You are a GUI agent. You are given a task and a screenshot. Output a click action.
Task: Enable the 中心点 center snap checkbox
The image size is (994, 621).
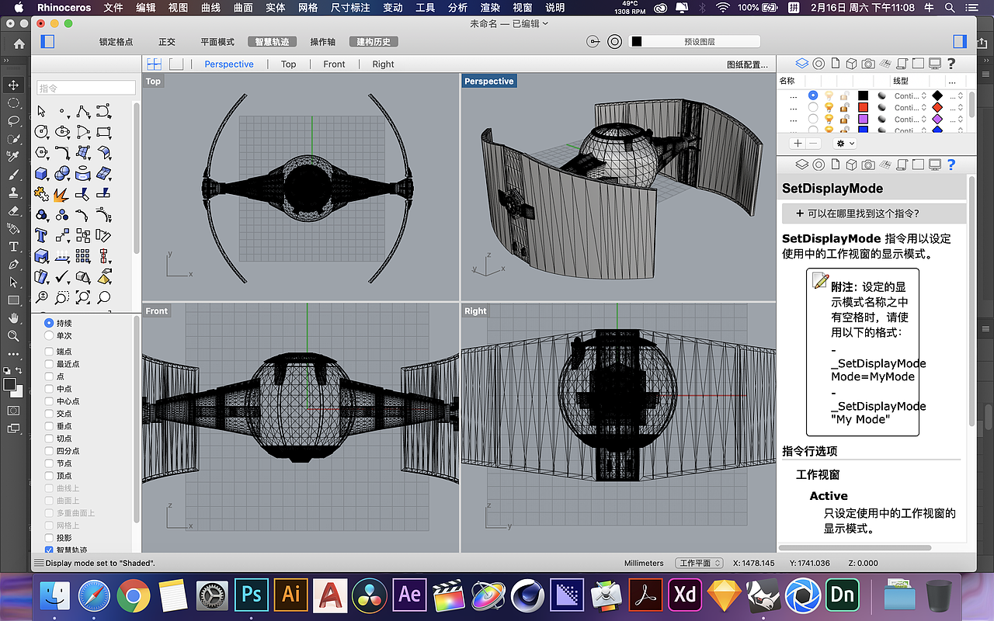[x=50, y=401]
